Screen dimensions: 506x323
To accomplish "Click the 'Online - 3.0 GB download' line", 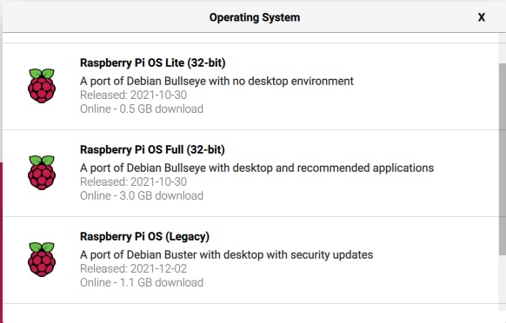I will click(x=142, y=195).
